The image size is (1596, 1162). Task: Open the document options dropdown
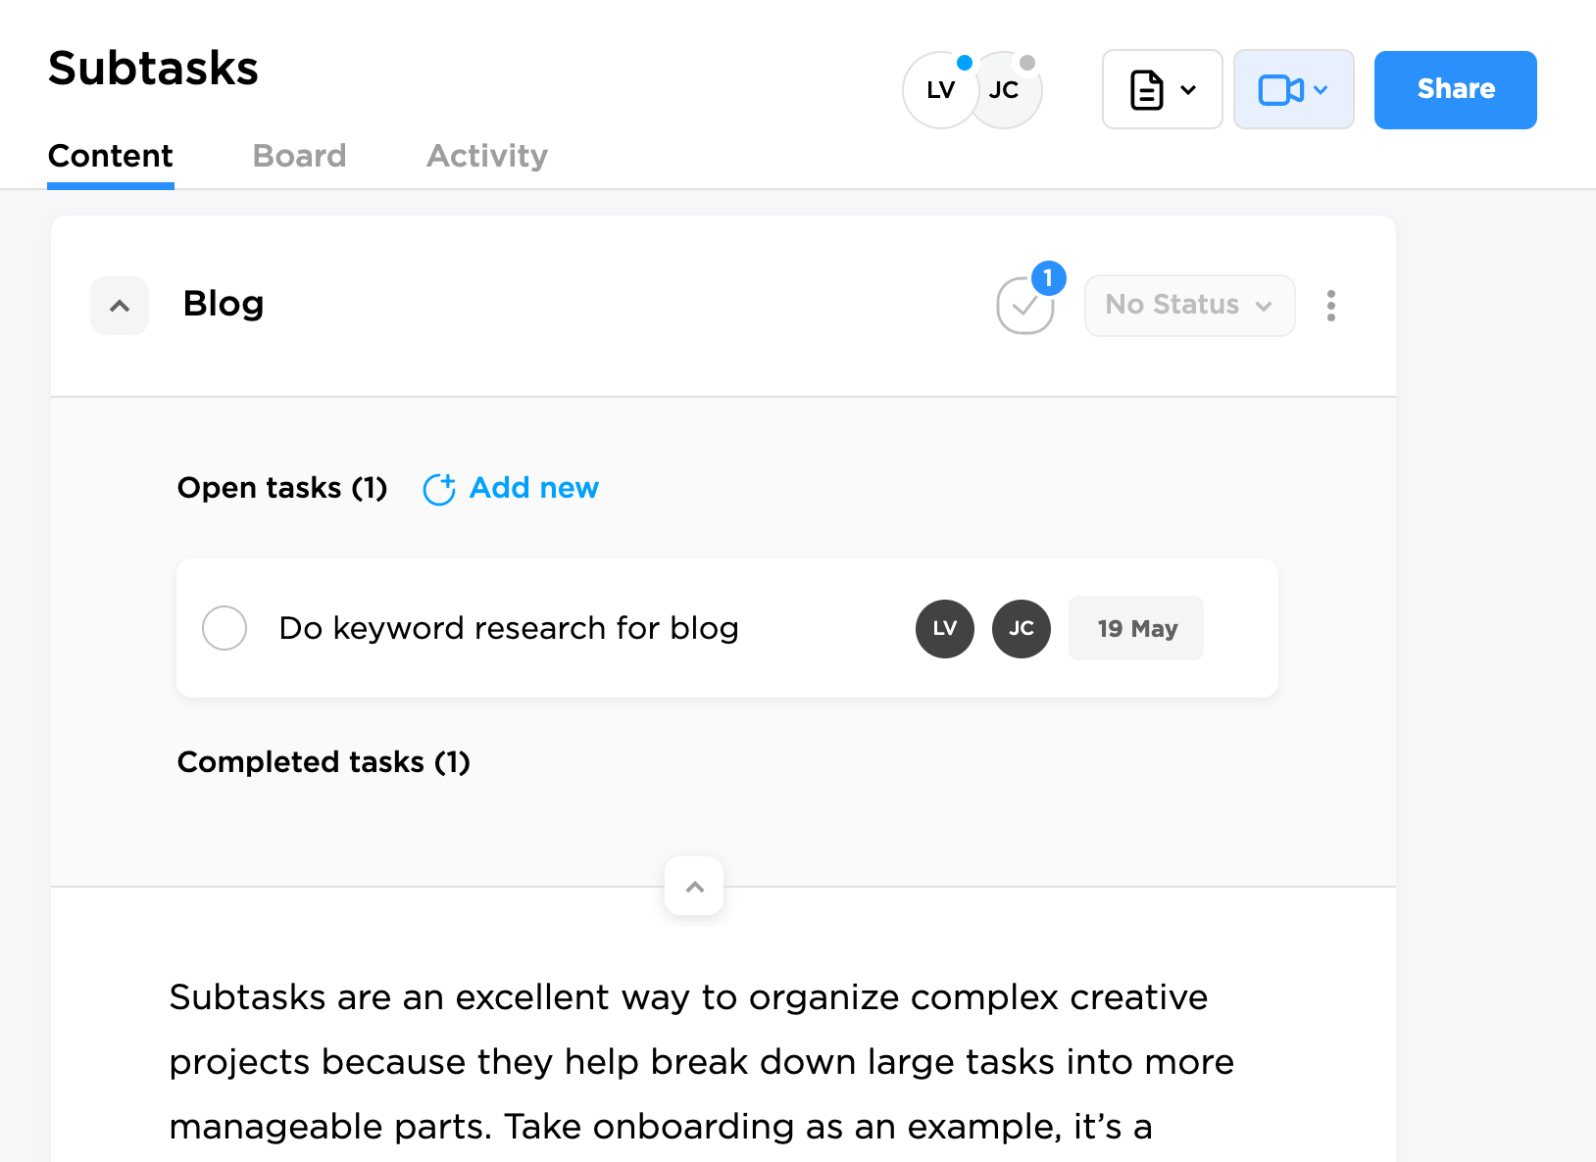pyautogui.click(x=1162, y=90)
